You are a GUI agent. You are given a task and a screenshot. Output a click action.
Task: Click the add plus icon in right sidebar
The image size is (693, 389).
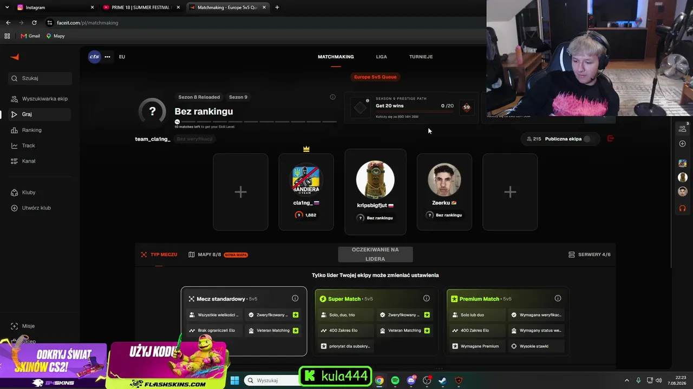(682, 144)
